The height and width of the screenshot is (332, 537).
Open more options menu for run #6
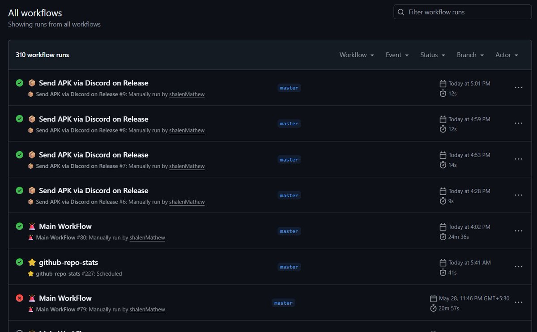click(x=519, y=195)
